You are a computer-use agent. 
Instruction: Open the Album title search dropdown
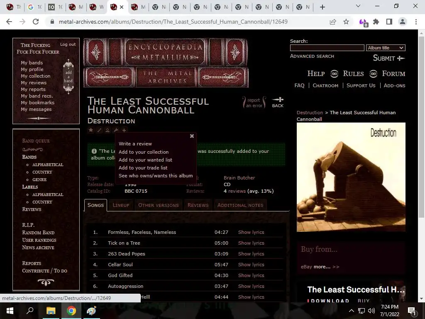tap(386, 48)
